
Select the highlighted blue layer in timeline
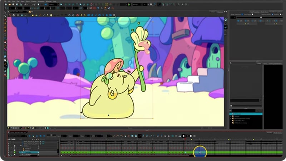pos(29,152)
